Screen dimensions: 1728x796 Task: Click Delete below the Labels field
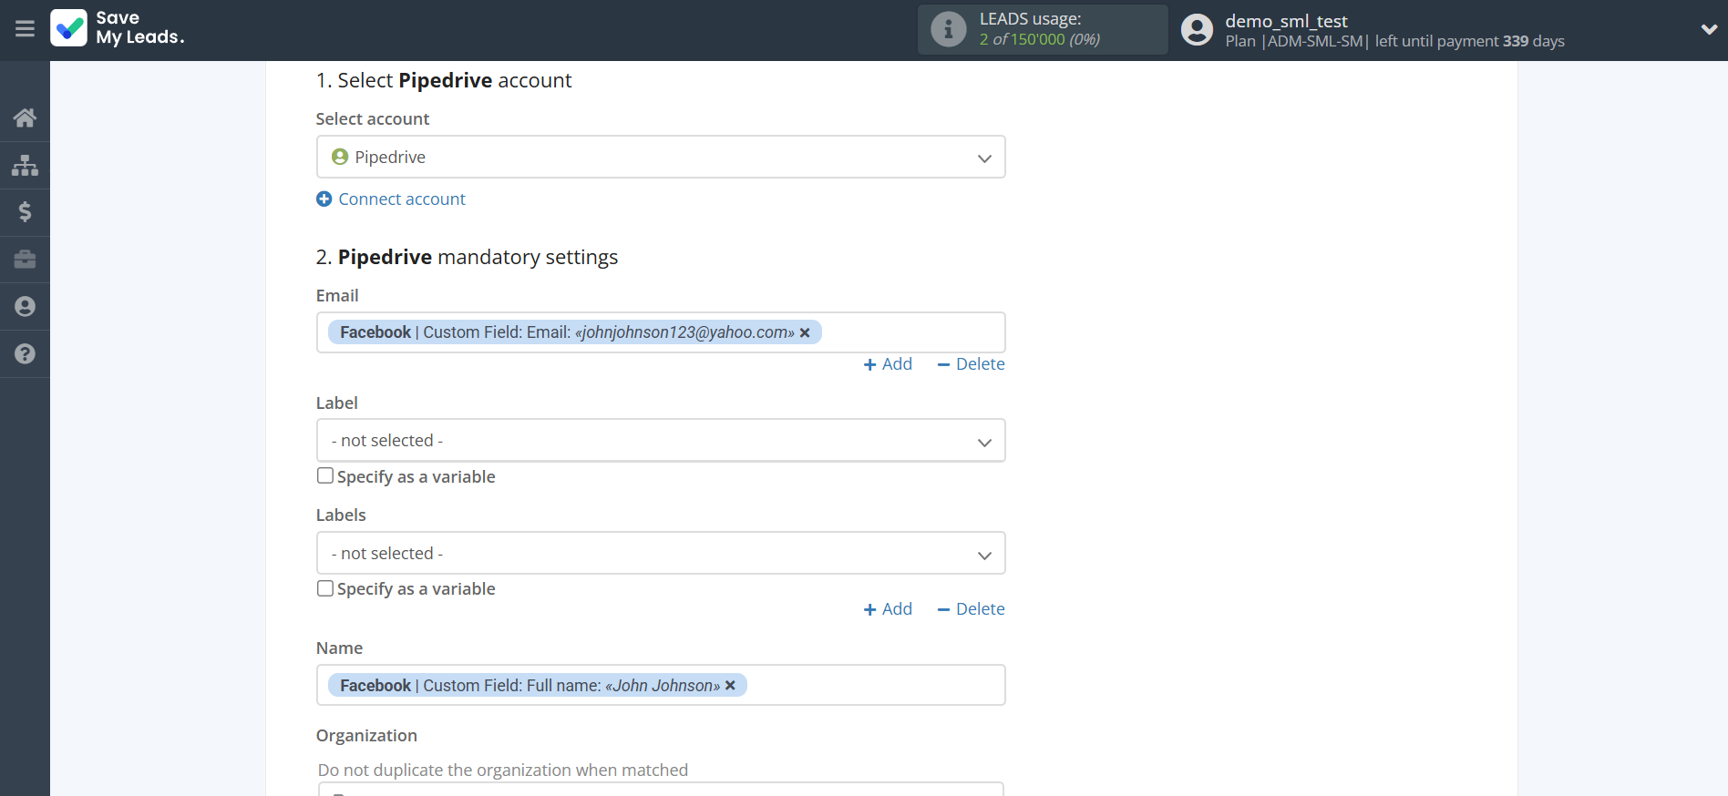[x=971, y=609]
